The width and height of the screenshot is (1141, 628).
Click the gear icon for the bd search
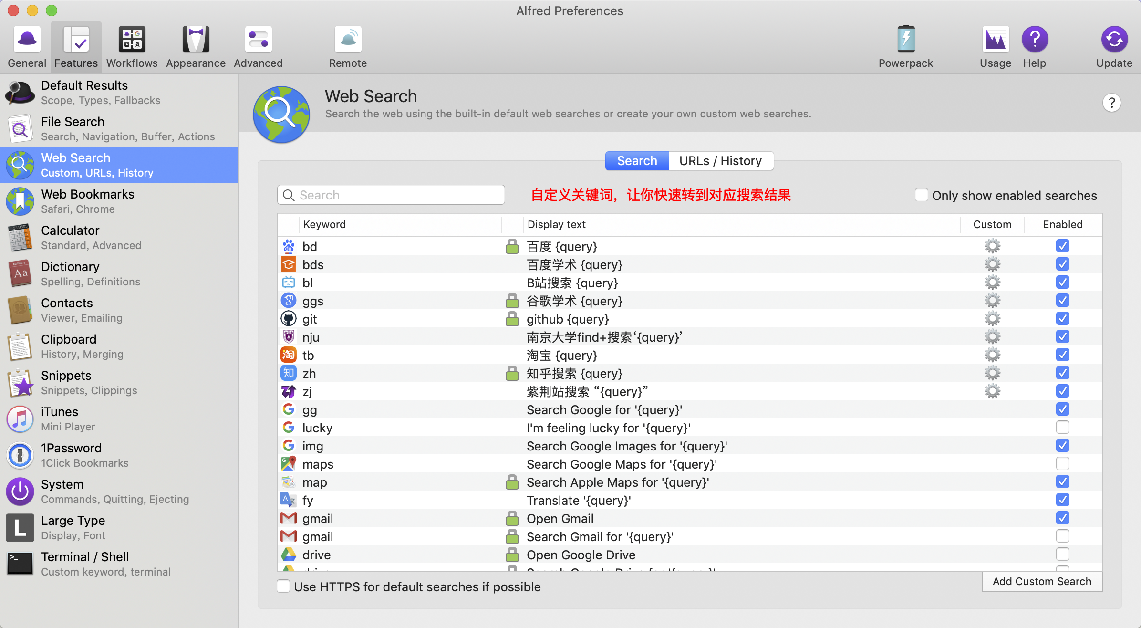pos(992,247)
